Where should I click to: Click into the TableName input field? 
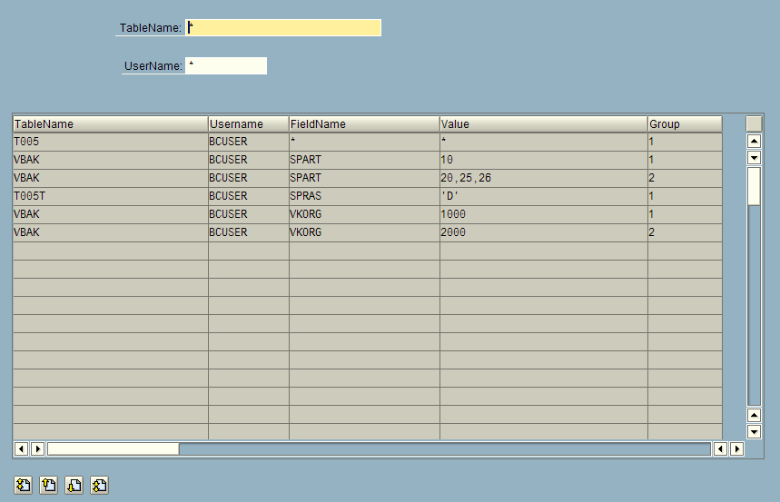coord(283,28)
